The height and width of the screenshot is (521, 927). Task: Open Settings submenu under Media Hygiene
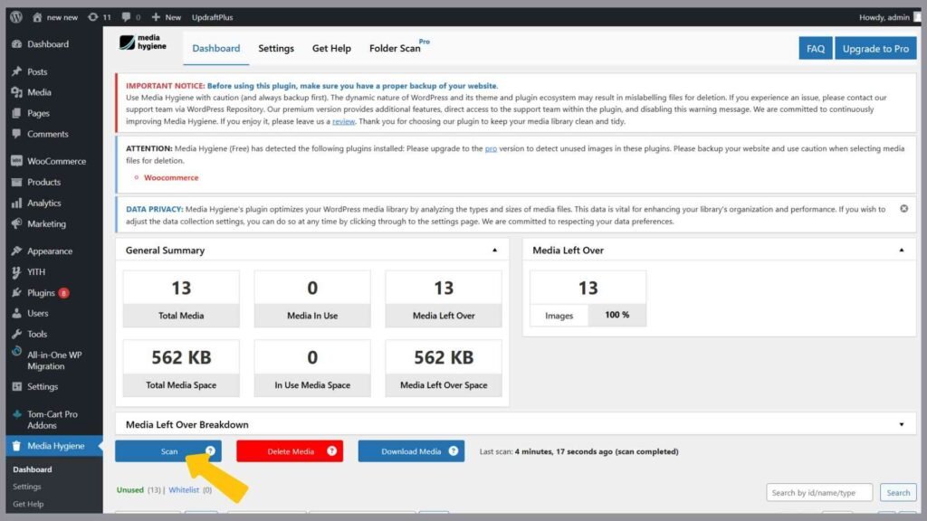tap(27, 487)
